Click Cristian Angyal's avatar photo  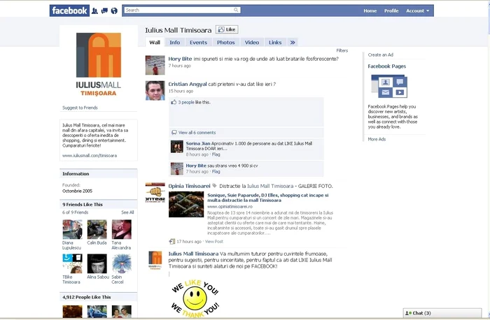point(155,90)
